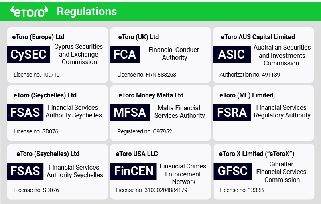Click Financial Conduct Authority text
The image size is (321, 204).
(x=174, y=54)
